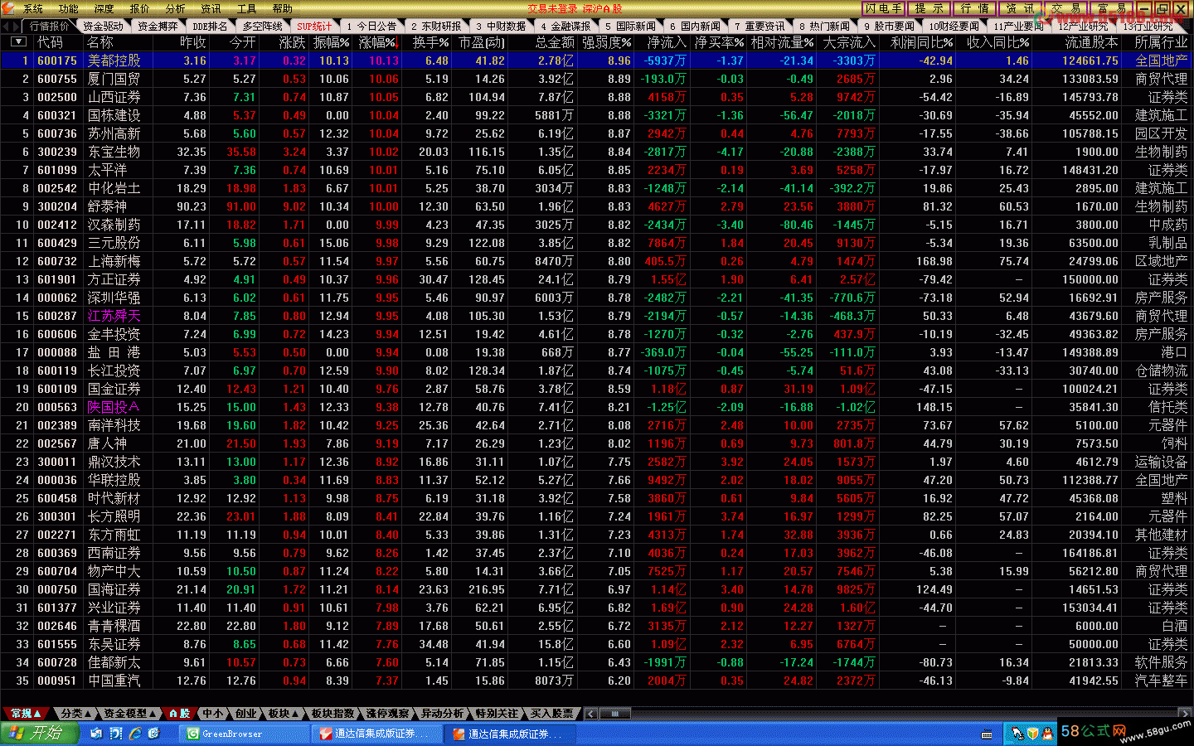Screen dimensions: 1194x746
Task: Open the 分析 menu
Action: (x=176, y=9)
